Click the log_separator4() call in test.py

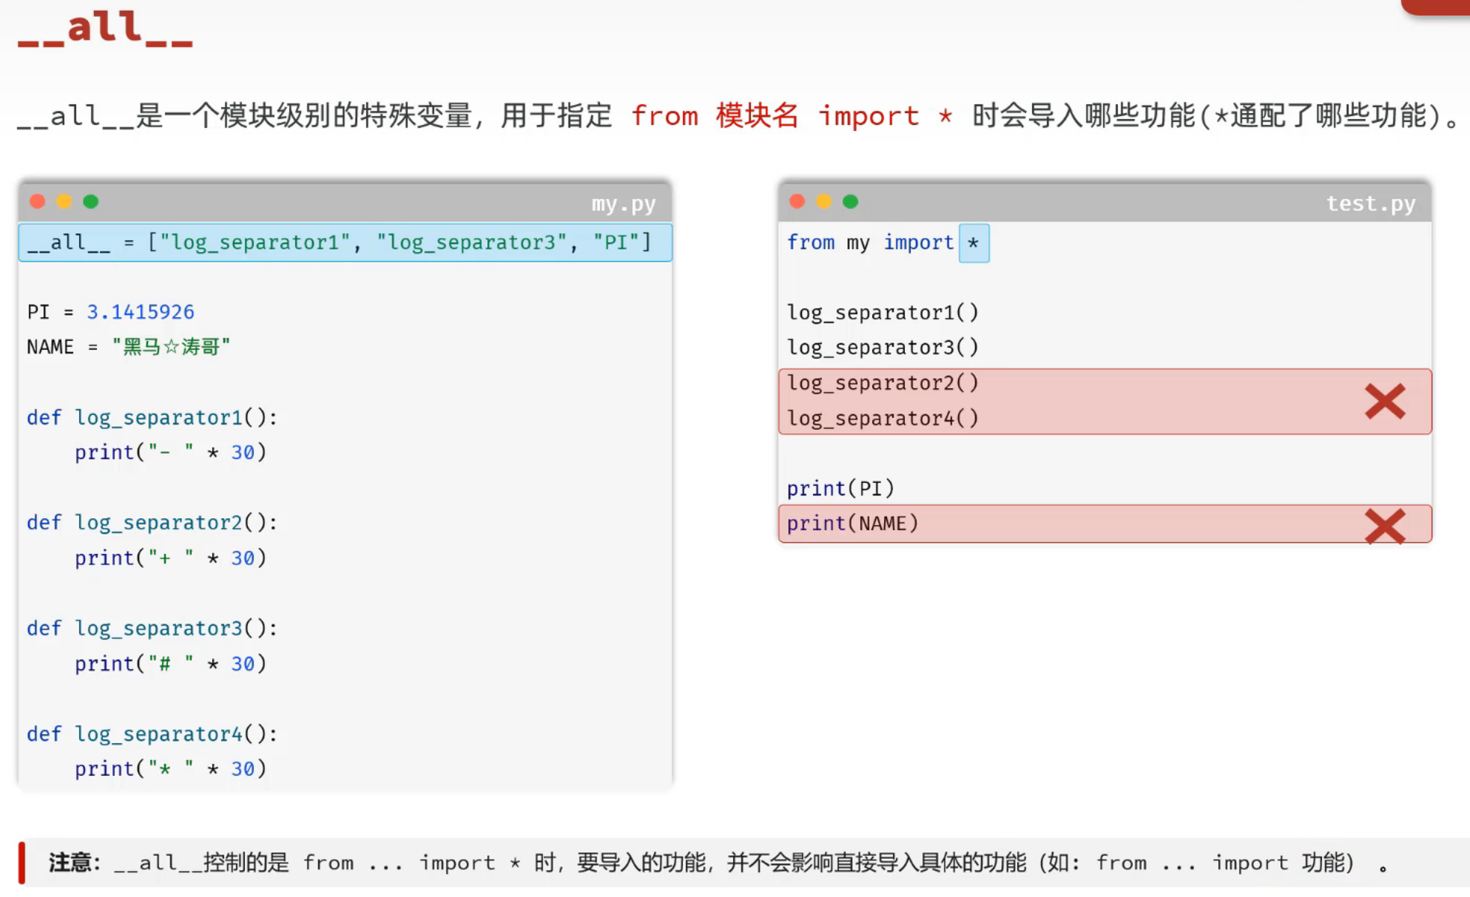tap(883, 419)
